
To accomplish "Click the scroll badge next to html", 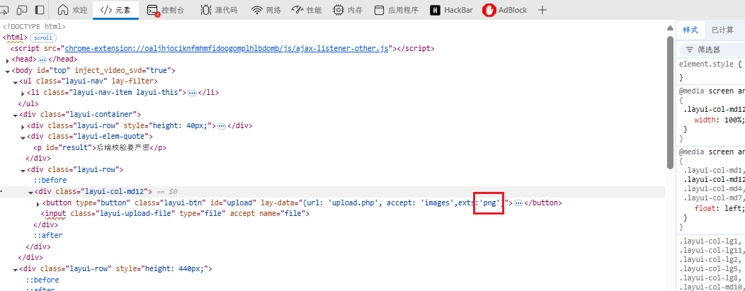I will tap(44, 38).
